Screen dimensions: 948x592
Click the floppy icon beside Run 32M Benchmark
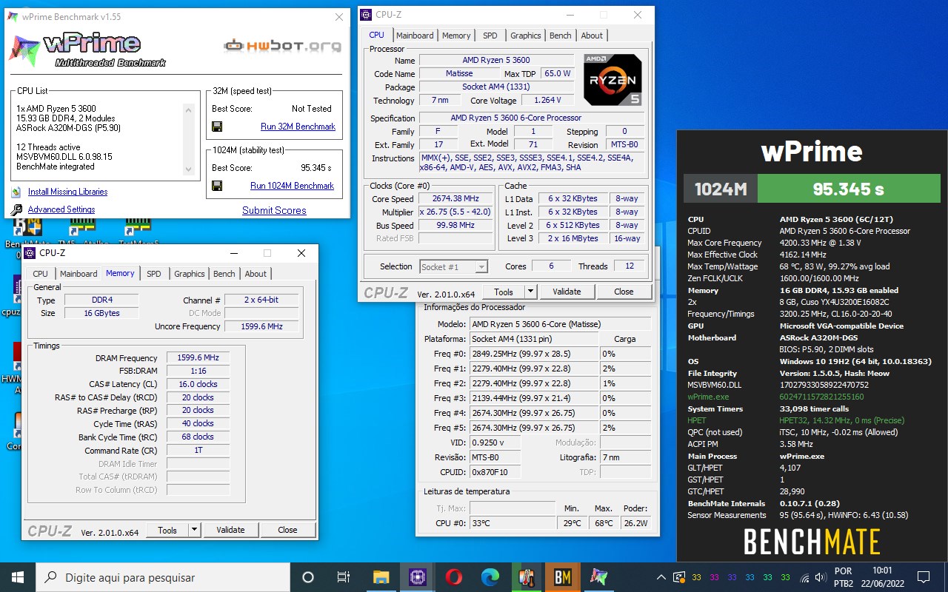tap(217, 127)
